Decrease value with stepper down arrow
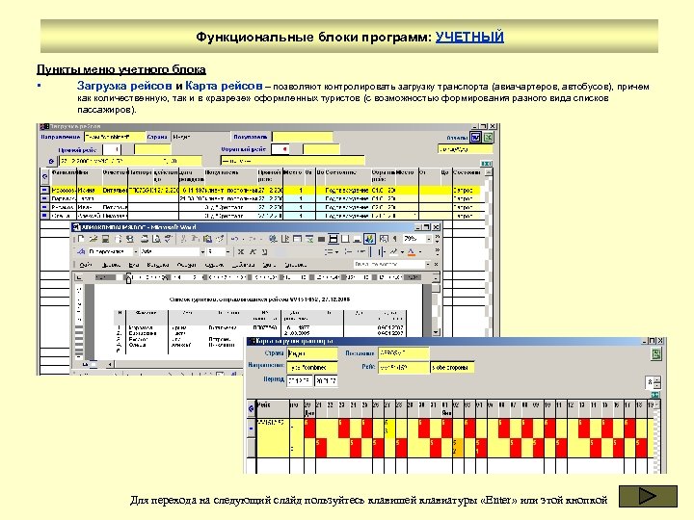 [x=657, y=385]
